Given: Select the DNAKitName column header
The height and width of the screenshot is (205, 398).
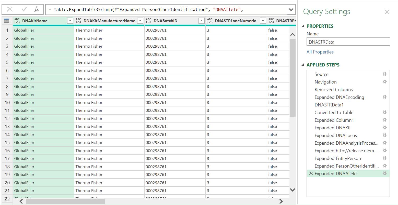Looking at the screenshot, I should tap(43, 21).
